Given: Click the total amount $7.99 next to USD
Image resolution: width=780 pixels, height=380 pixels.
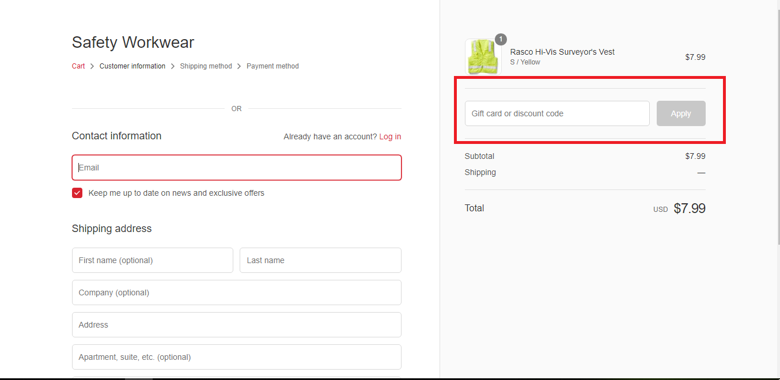Looking at the screenshot, I should pyautogui.click(x=690, y=208).
